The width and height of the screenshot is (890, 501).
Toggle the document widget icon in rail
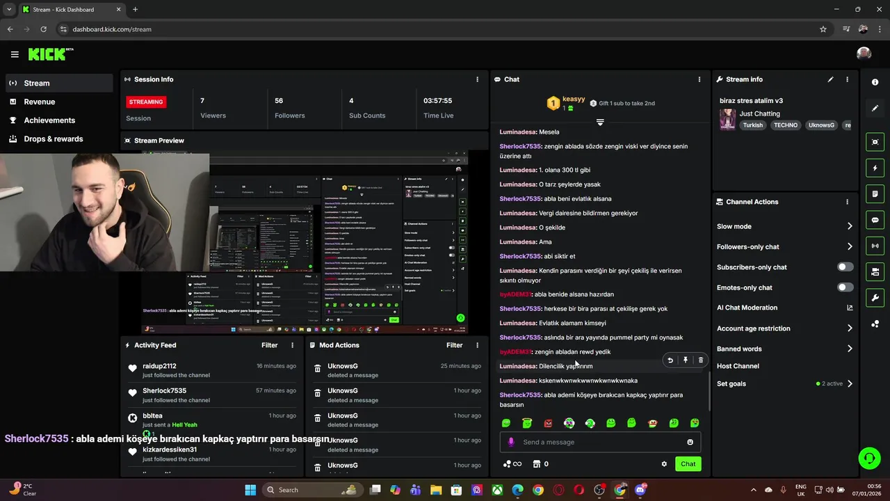875,193
